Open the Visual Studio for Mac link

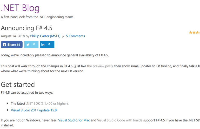click(74, 120)
